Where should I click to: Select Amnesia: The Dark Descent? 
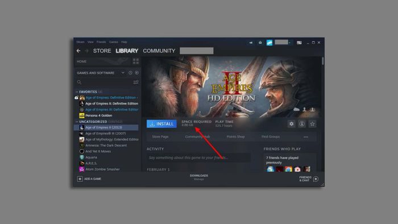click(x=106, y=146)
